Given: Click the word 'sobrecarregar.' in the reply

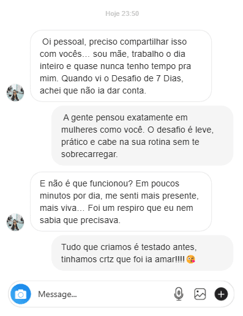Looking at the screenshot, I should 89,154.
